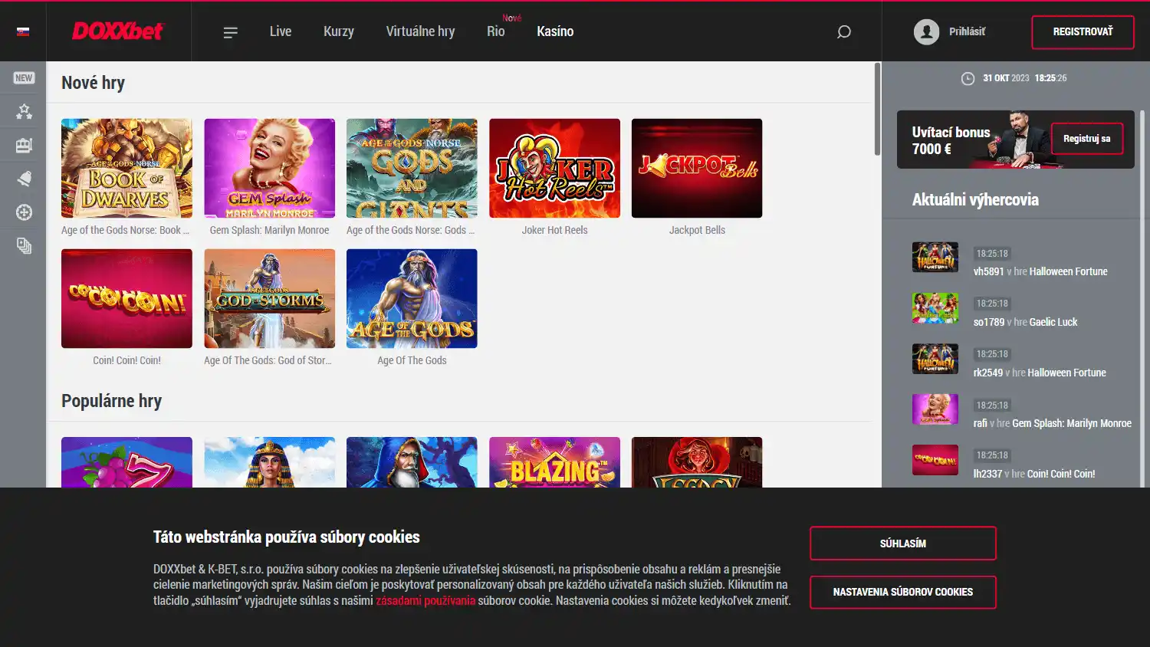Launch the Joker Hot Reels game
The height and width of the screenshot is (647, 1150).
pyautogui.click(x=554, y=168)
